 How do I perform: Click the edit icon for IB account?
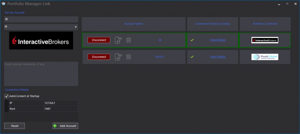(118, 40)
